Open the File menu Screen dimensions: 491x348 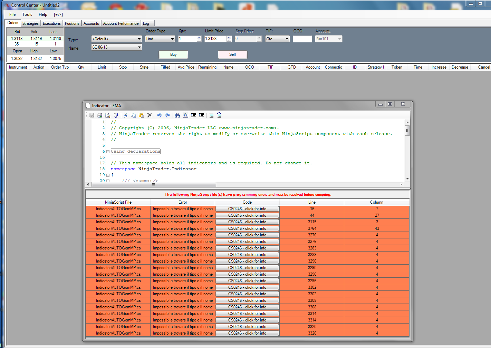(x=12, y=14)
